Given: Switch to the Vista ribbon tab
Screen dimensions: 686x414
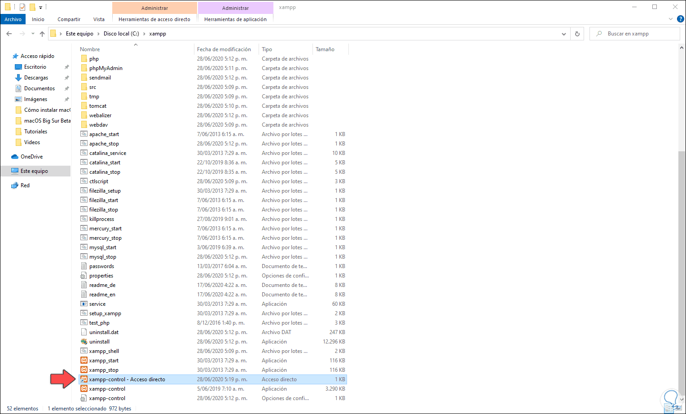Looking at the screenshot, I should [x=99, y=19].
